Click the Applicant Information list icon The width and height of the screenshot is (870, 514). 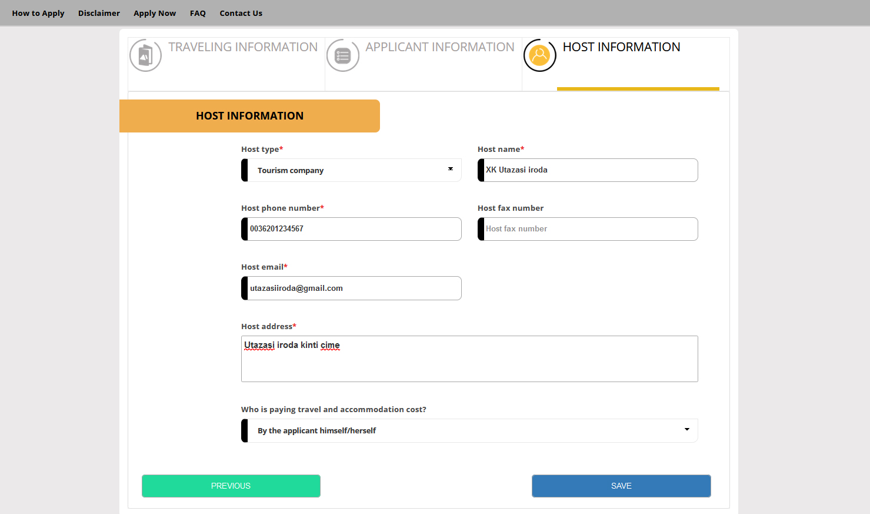[x=343, y=55]
